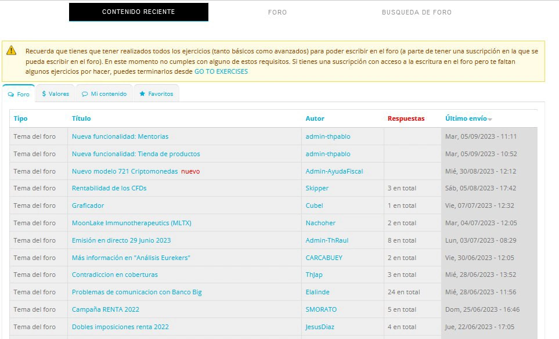This screenshot has height=339, width=559.
Task: View the Skipper author profile
Action: coord(317,188)
